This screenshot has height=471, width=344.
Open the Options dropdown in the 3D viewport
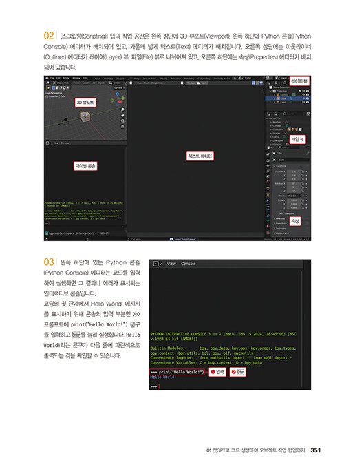119,87
